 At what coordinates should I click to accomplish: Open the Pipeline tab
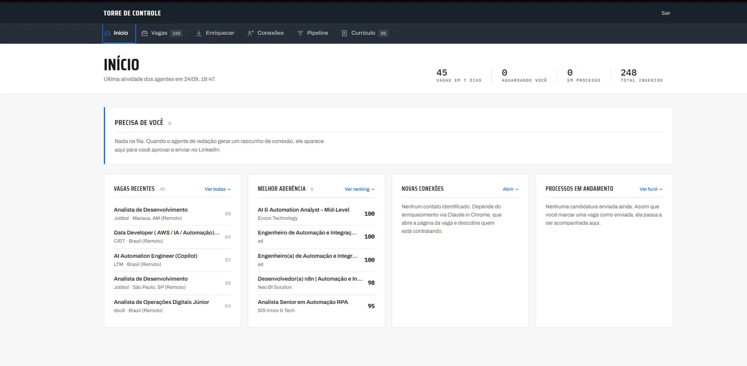313,33
